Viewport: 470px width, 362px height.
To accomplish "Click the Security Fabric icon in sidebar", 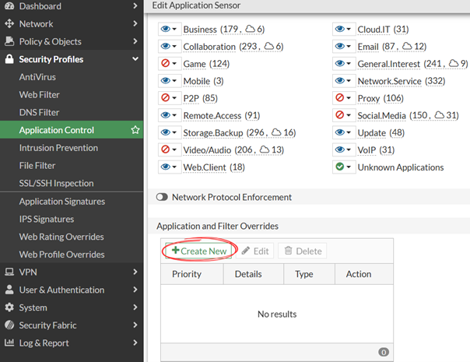I will (9, 325).
